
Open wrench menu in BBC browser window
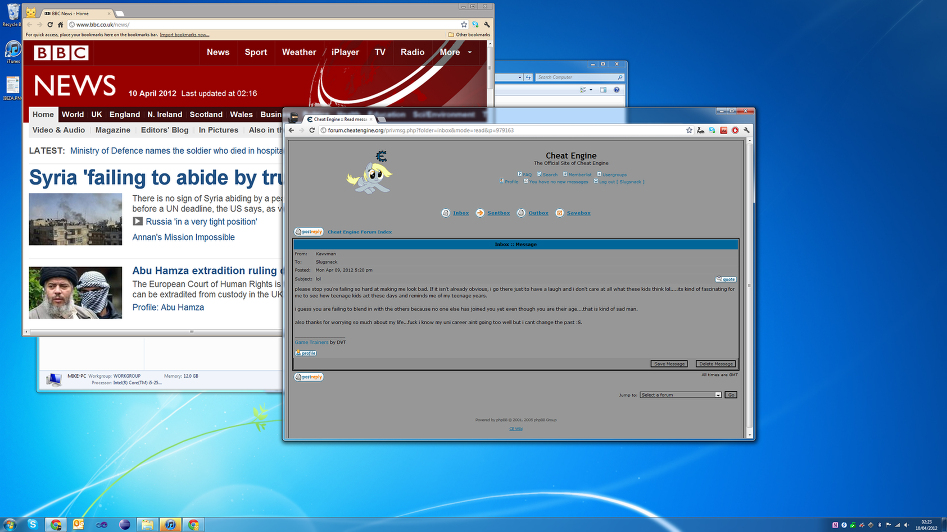pos(487,25)
